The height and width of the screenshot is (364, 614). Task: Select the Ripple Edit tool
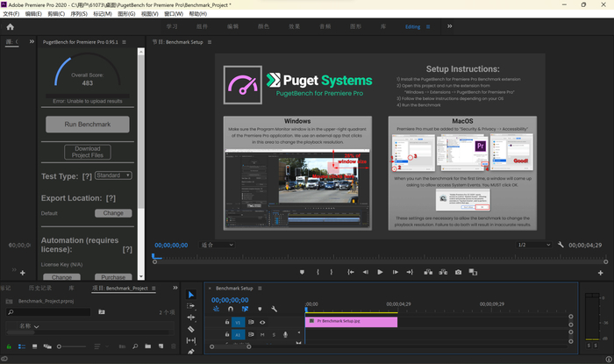point(191,318)
